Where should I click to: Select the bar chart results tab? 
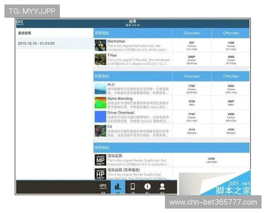118,187
